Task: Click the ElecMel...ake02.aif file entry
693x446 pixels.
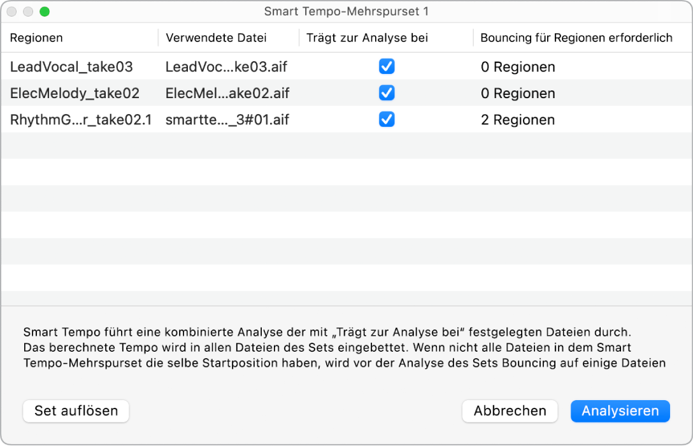Action: point(227,93)
